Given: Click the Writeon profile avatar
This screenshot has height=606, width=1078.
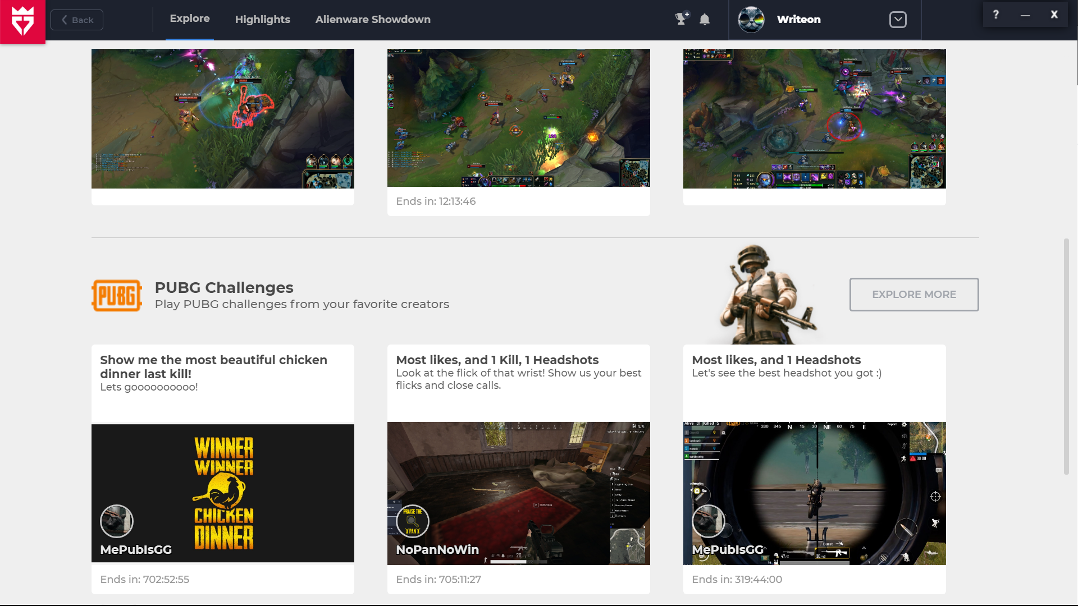Looking at the screenshot, I should pyautogui.click(x=751, y=20).
